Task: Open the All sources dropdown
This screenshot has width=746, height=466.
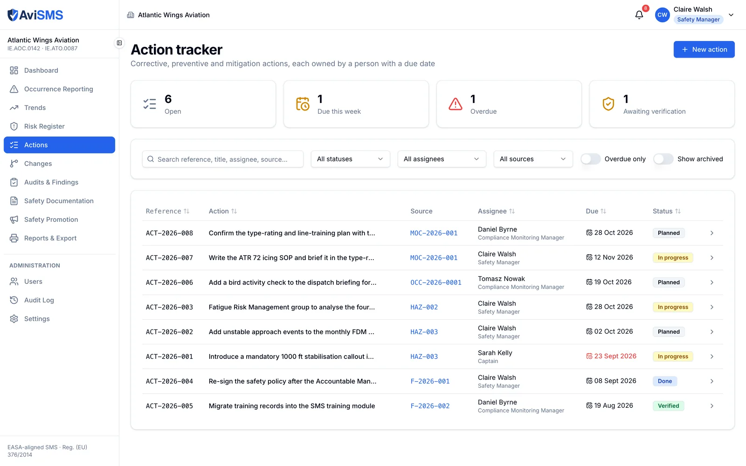Action: click(533, 159)
